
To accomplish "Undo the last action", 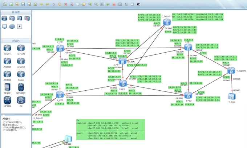I will 41,4.
